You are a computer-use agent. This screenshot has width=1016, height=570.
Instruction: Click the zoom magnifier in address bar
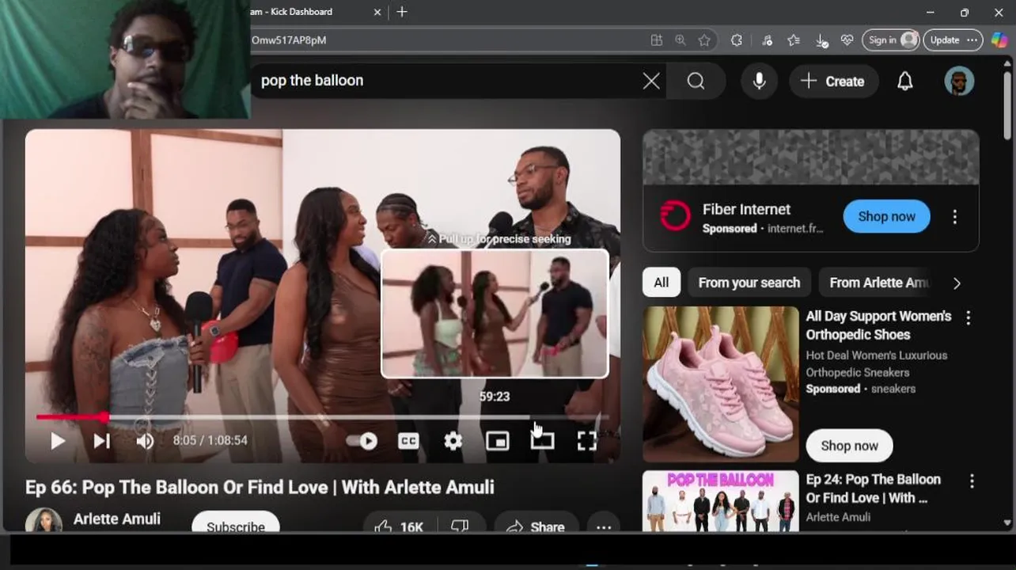point(680,40)
